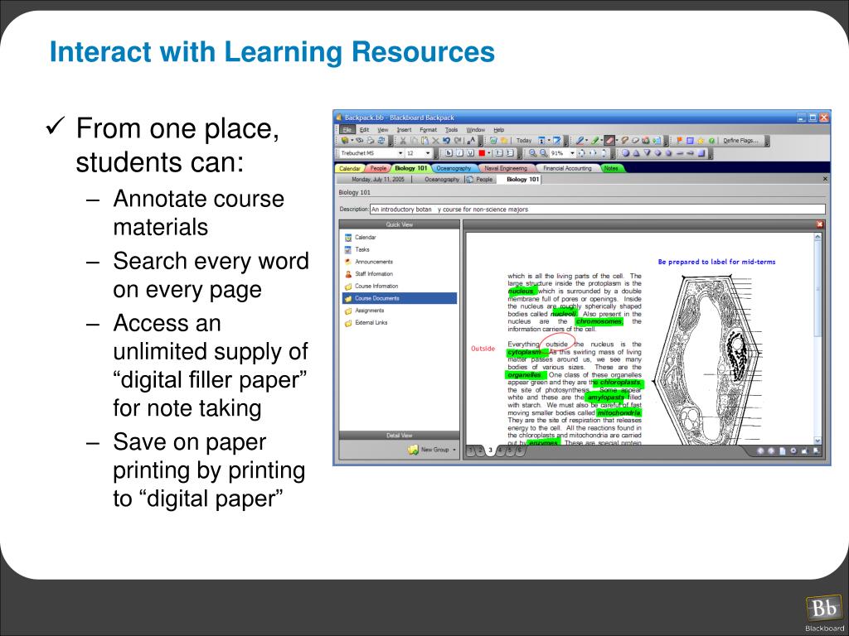Click the calendar day view icon
Viewport: 849px width, 636px height.
(x=541, y=141)
